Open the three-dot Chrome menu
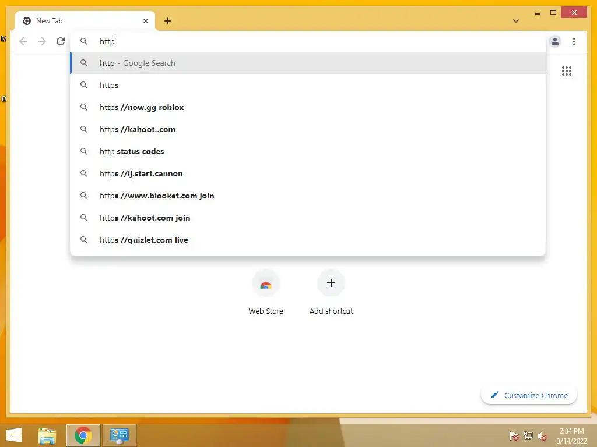597x447 pixels. (574, 41)
